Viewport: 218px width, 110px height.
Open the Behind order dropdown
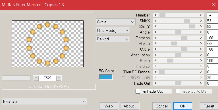click(x=113, y=39)
